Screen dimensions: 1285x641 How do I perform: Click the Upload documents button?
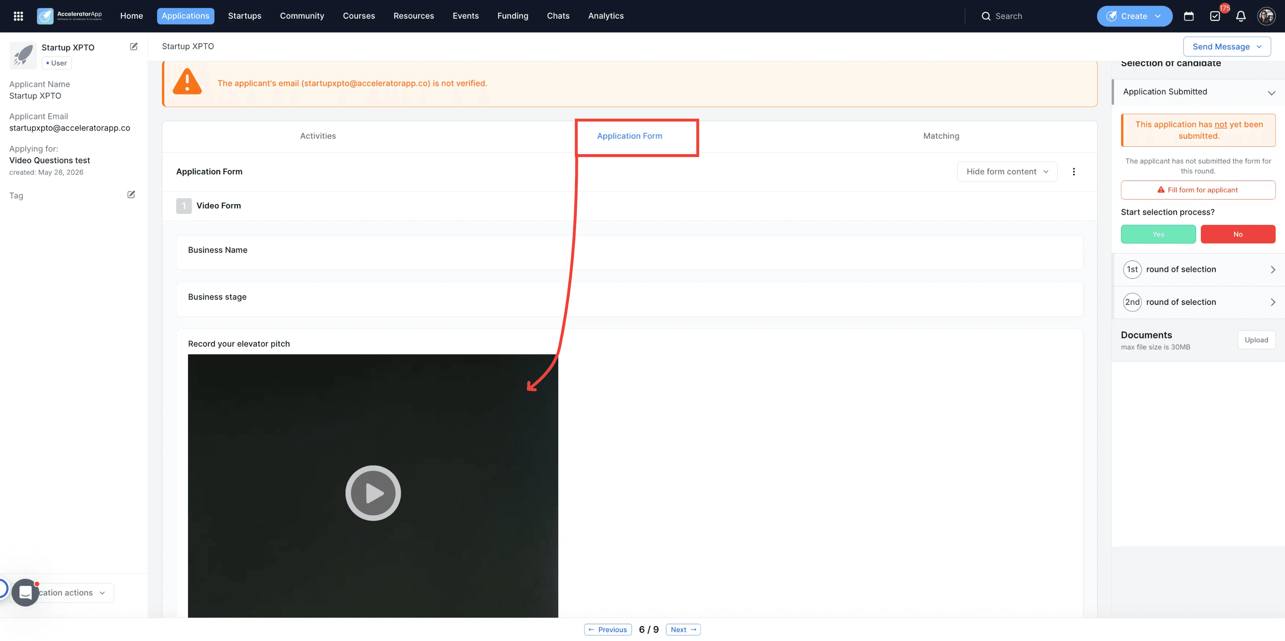(x=1256, y=340)
